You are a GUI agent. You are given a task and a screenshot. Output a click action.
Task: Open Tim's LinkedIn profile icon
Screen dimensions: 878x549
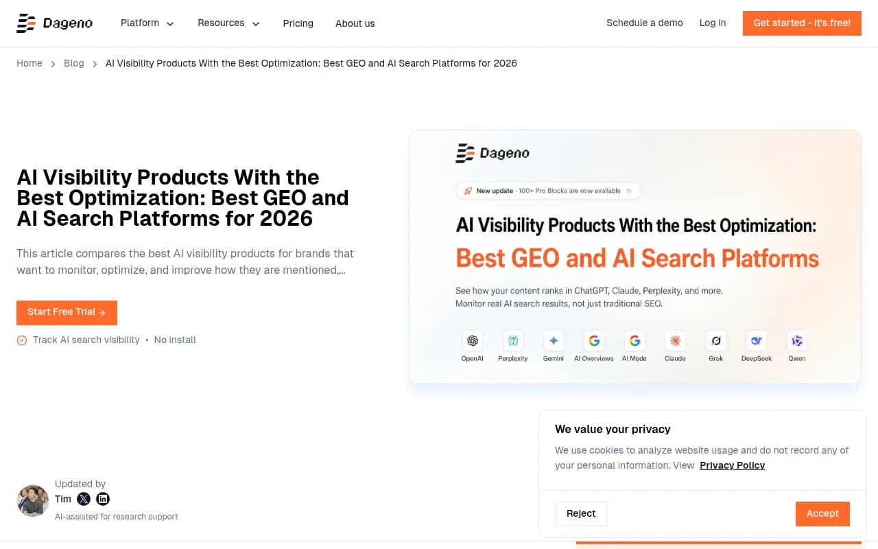pos(103,499)
